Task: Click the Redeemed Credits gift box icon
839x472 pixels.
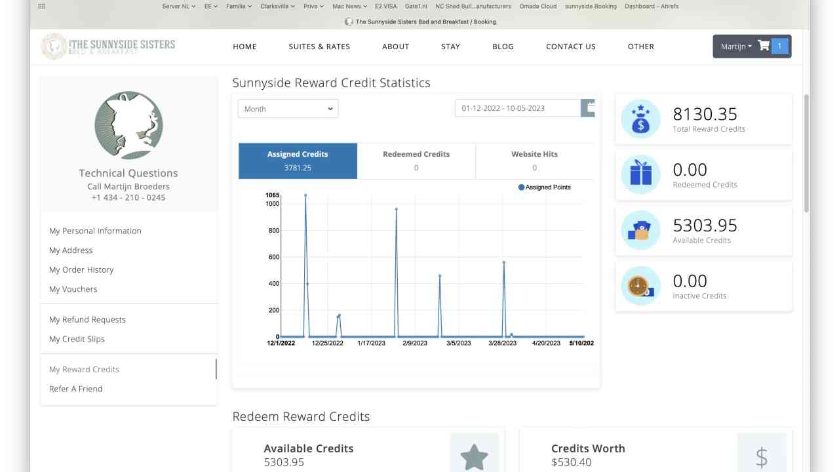Action: tap(640, 174)
